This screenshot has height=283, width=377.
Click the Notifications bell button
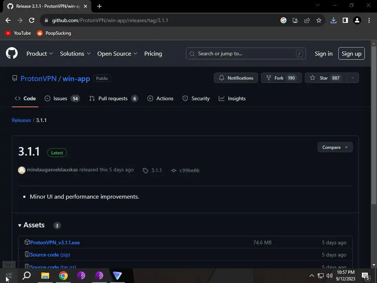tap(236, 78)
